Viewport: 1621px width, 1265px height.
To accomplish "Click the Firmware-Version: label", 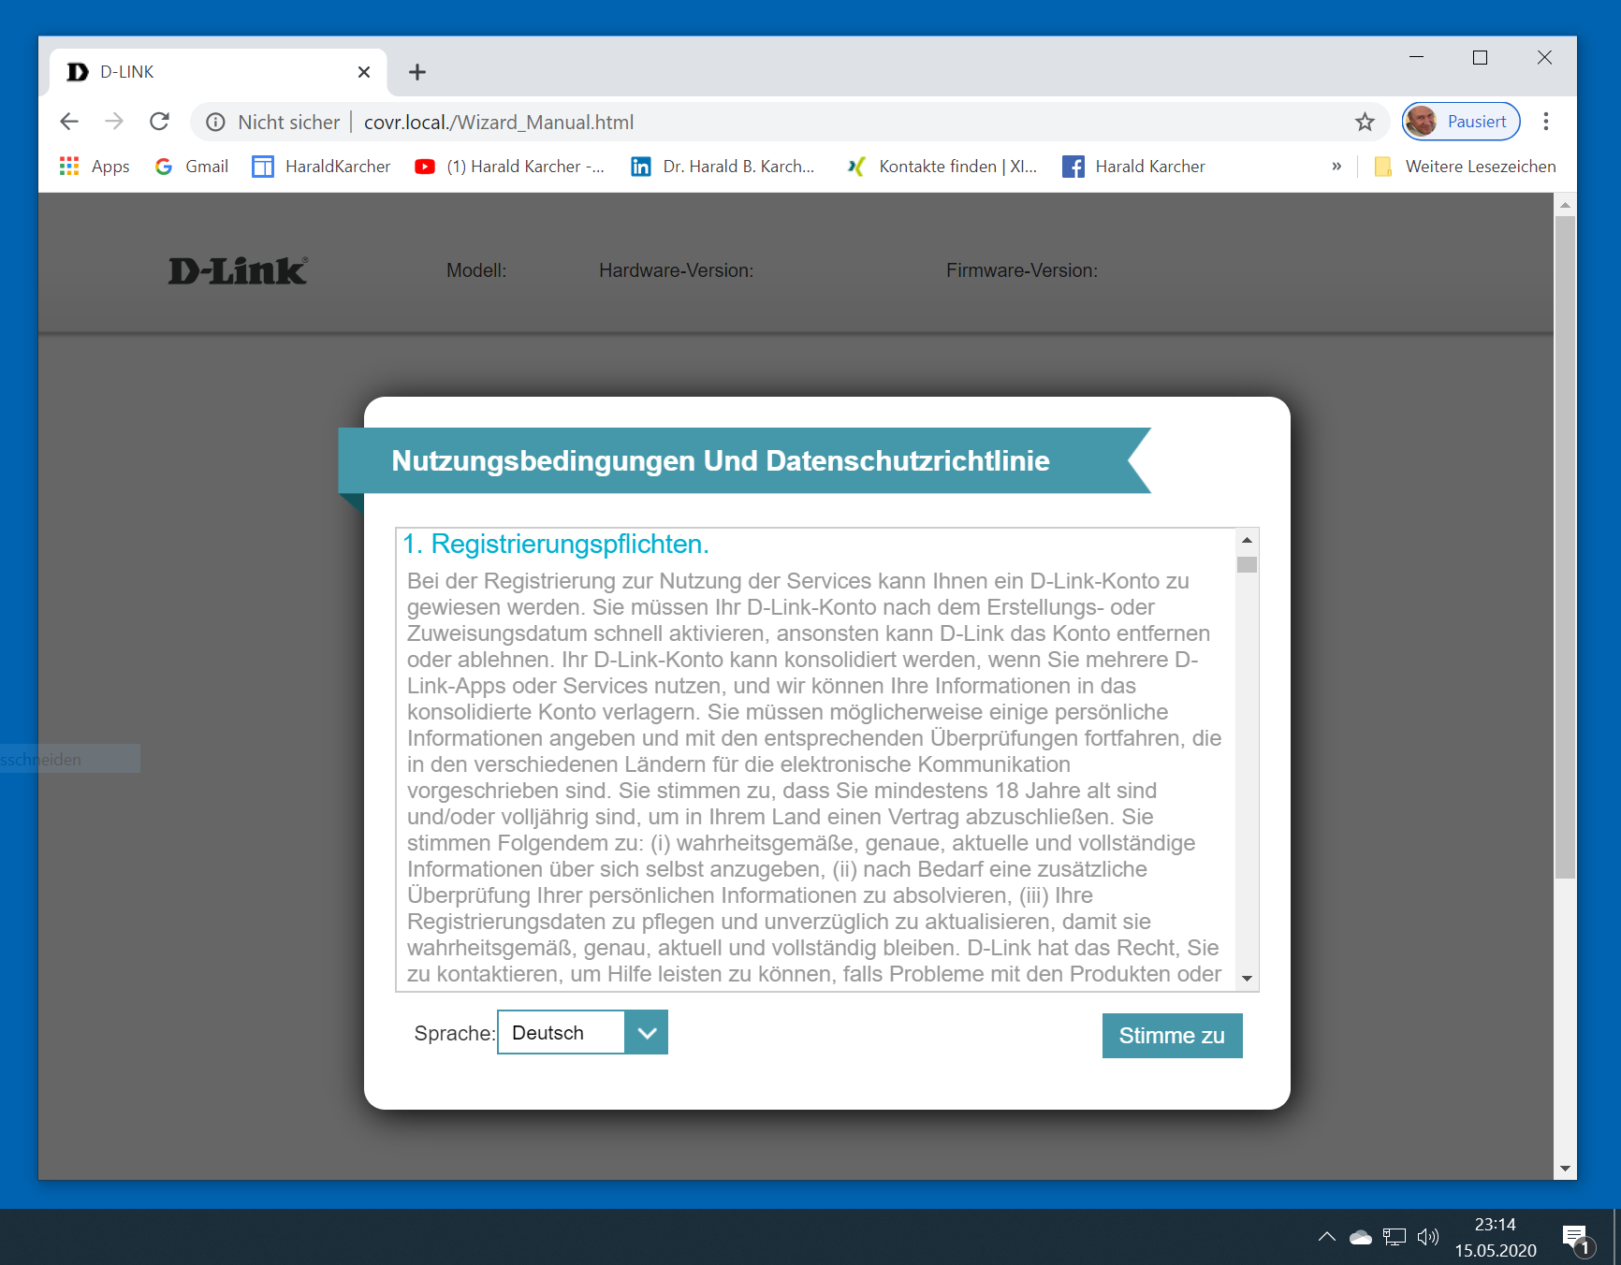I will [1022, 270].
